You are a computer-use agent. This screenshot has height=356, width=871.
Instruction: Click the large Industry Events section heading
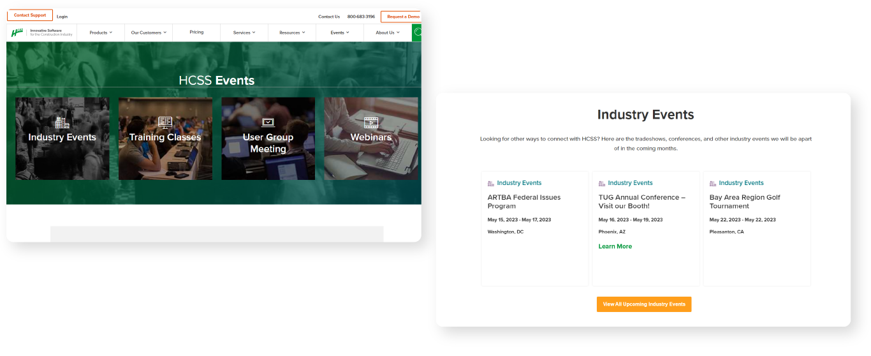645,115
